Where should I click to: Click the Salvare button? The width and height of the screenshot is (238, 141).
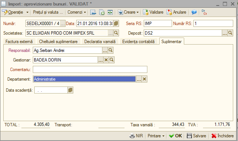[x=196, y=136]
